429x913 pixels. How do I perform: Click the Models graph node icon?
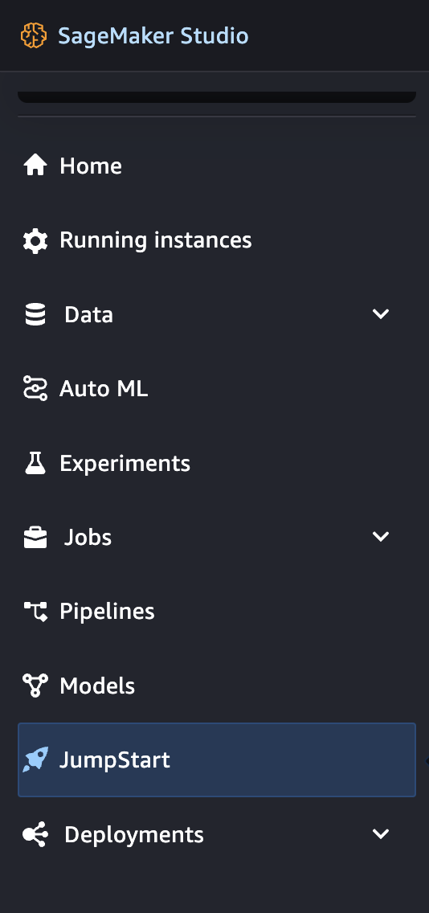35,686
